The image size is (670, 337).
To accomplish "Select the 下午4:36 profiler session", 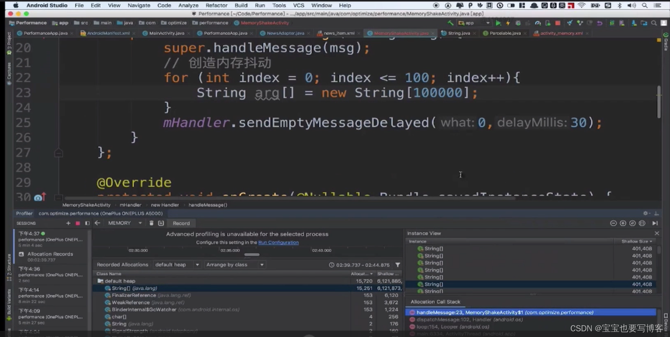I will pos(50,274).
